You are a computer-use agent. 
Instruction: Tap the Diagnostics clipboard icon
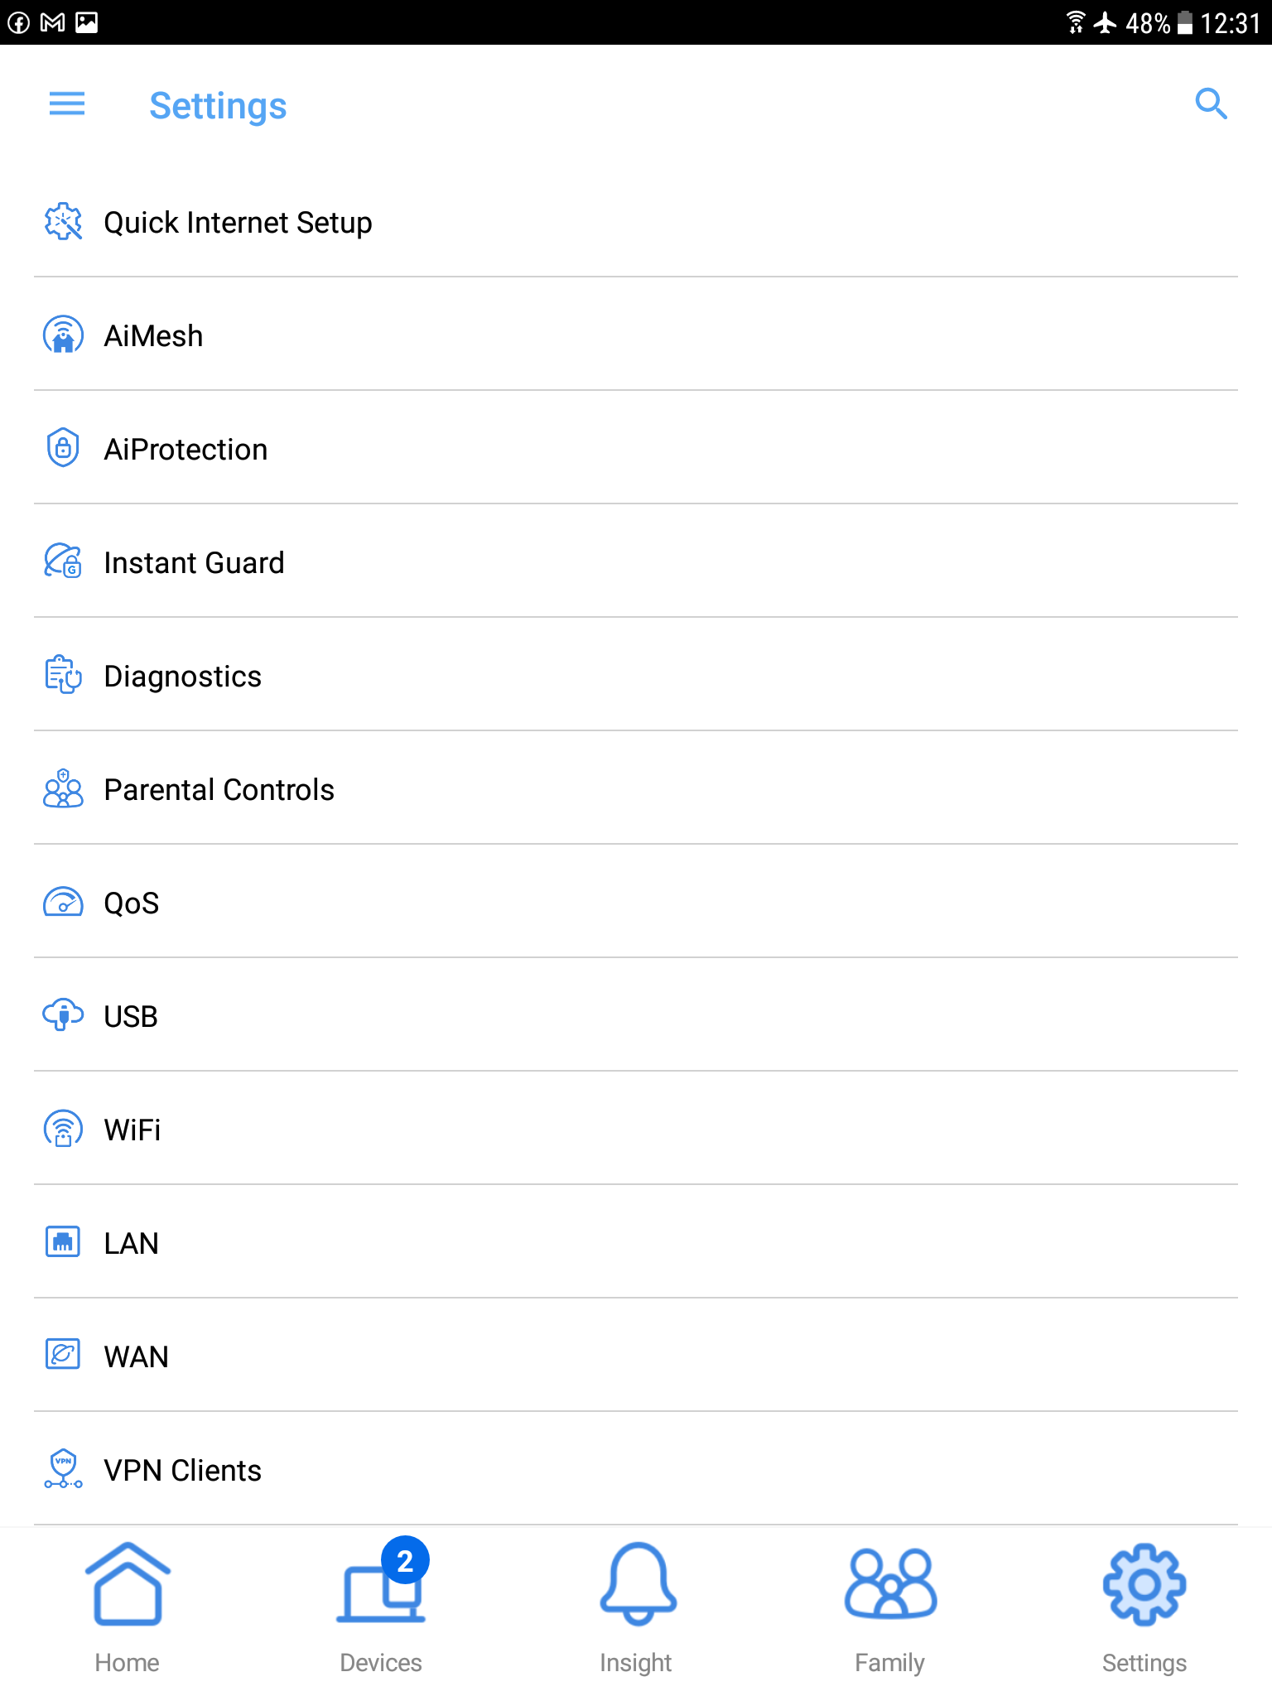(x=63, y=676)
